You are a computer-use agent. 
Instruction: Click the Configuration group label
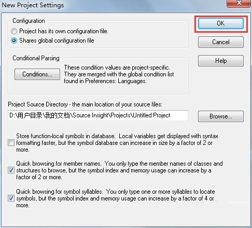pyautogui.click(x=29, y=21)
